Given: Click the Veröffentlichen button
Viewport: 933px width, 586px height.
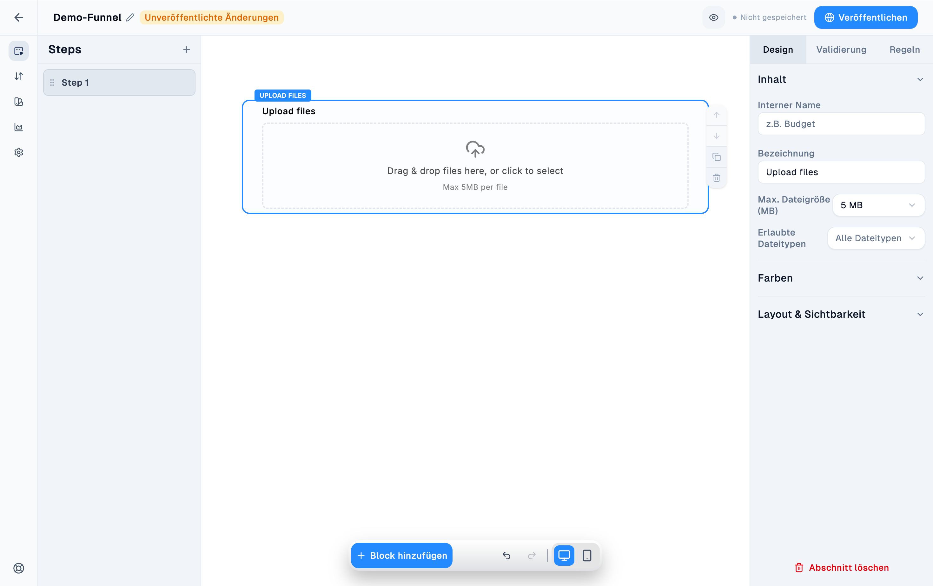Looking at the screenshot, I should tap(866, 17).
